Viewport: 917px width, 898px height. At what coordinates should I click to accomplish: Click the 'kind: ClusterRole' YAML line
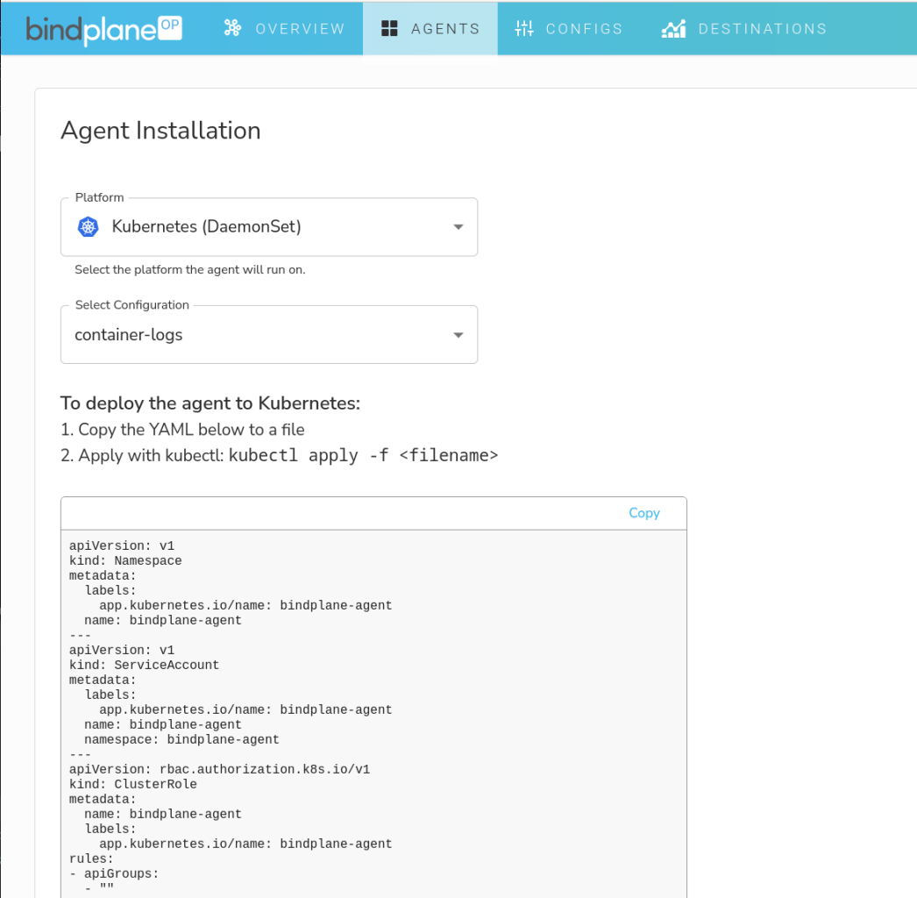pyautogui.click(x=133, y=785)
